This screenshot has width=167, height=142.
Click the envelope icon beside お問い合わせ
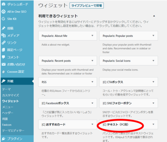click(x=3, y=64)
